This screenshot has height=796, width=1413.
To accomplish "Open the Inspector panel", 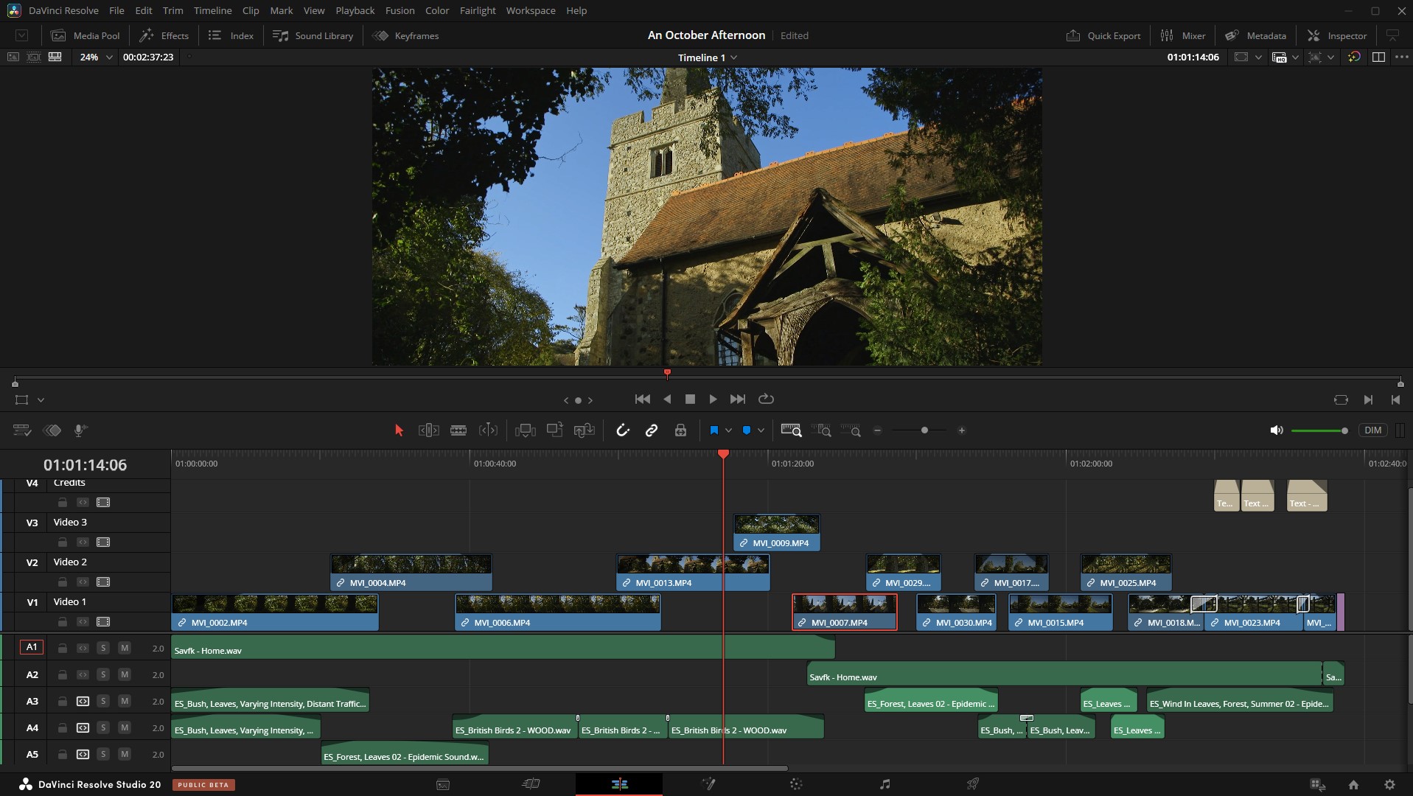I will (x=1337, y=35).
